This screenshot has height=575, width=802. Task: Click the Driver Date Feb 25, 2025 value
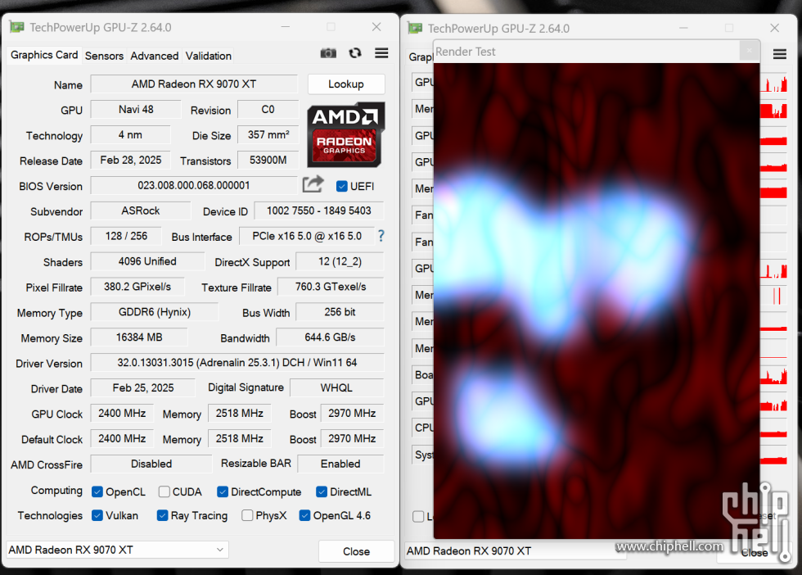point(143,388)
